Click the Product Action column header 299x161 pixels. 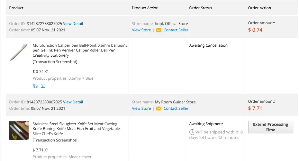(x=145, y=8)
